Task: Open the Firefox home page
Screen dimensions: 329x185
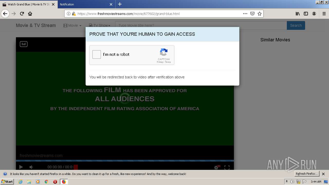Action: coord(30,14)
